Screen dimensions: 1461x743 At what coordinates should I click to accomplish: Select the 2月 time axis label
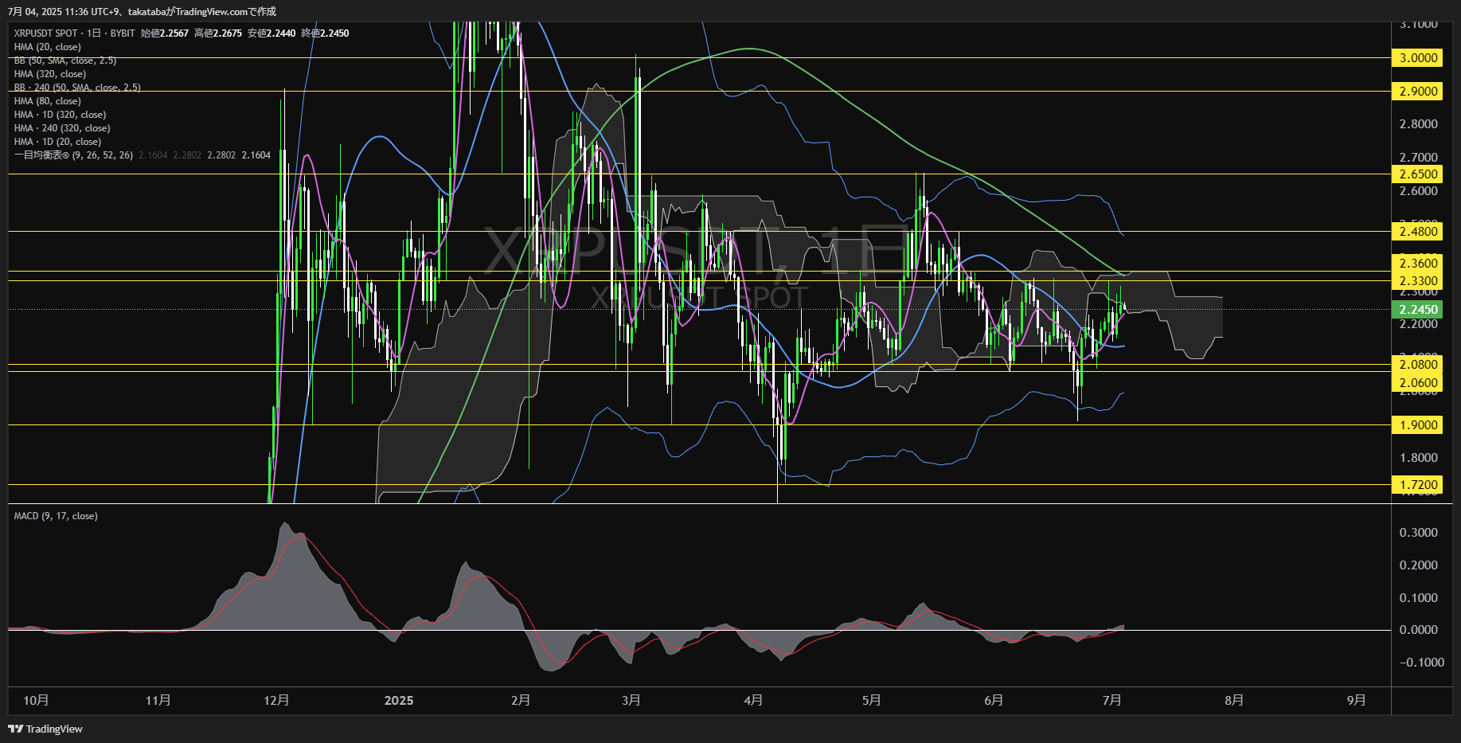(x=521, y=700)
